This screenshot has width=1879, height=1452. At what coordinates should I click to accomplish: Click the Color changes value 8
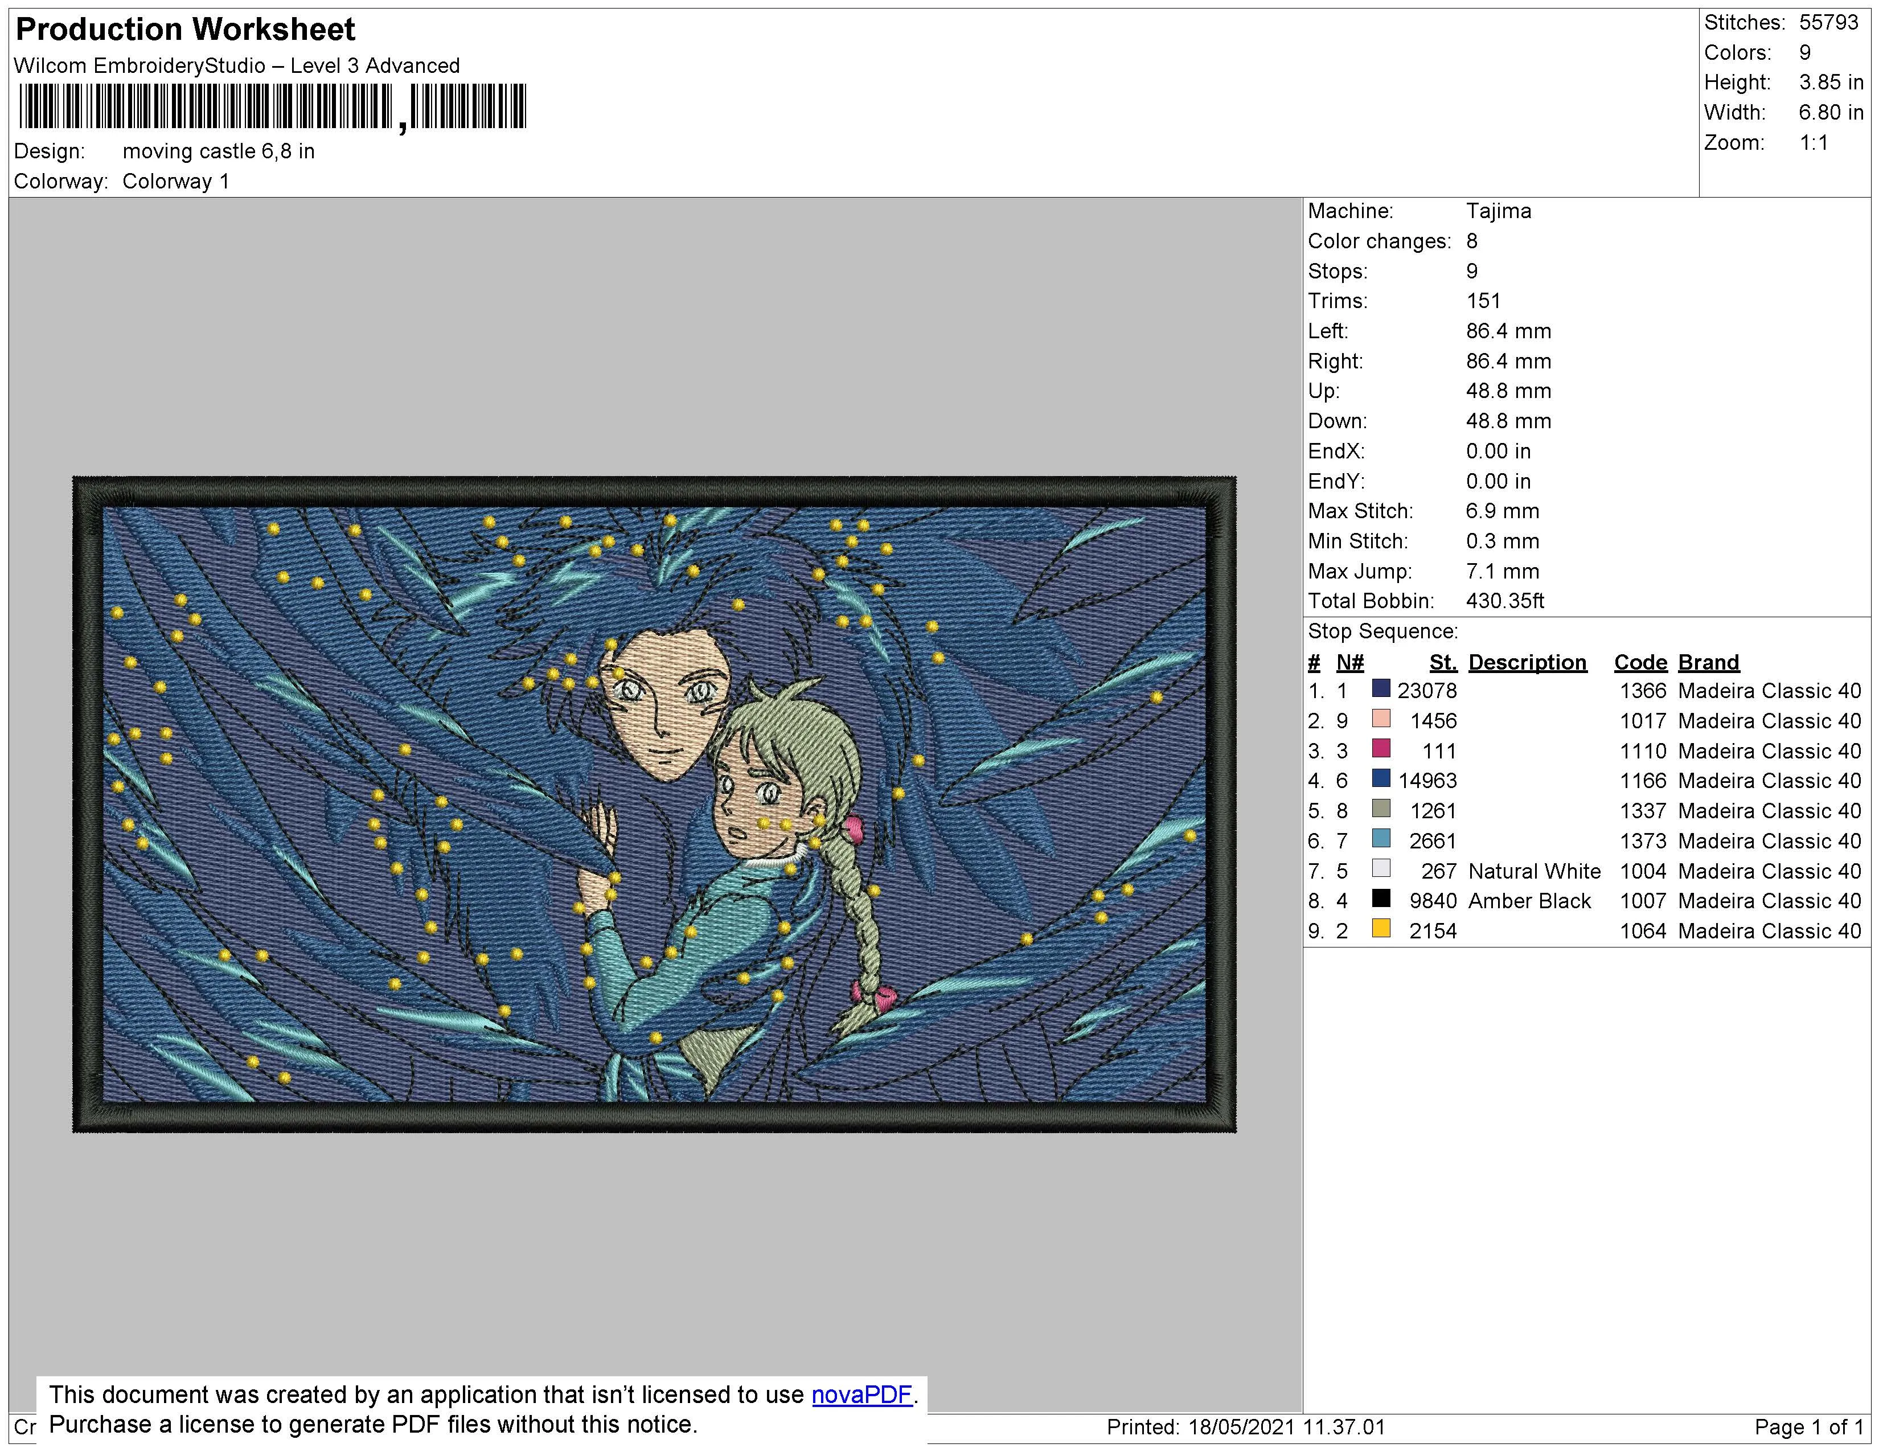(x=1472, y=241)
